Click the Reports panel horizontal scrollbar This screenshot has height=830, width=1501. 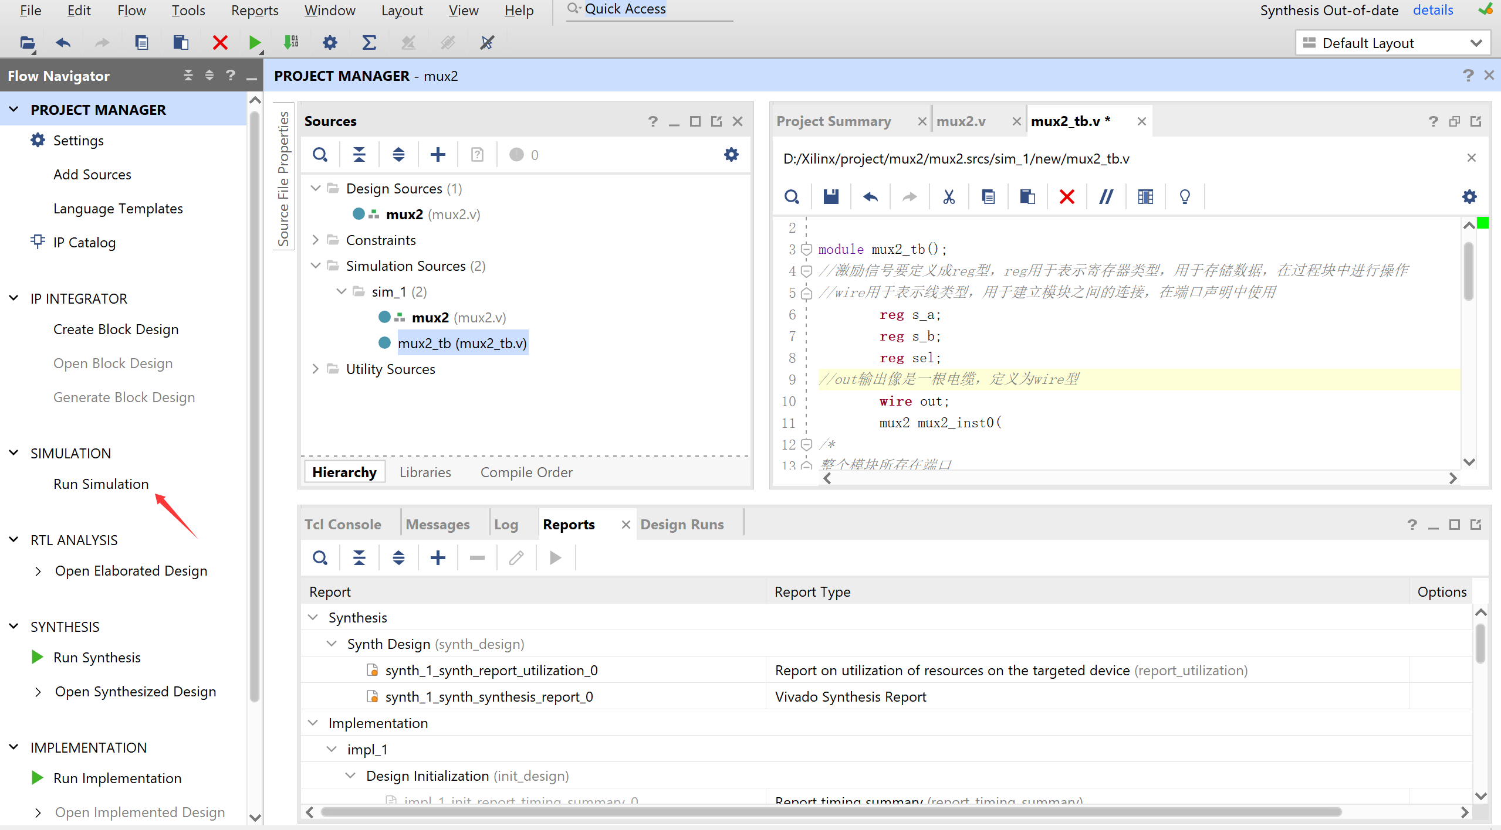tap(830, 812)
